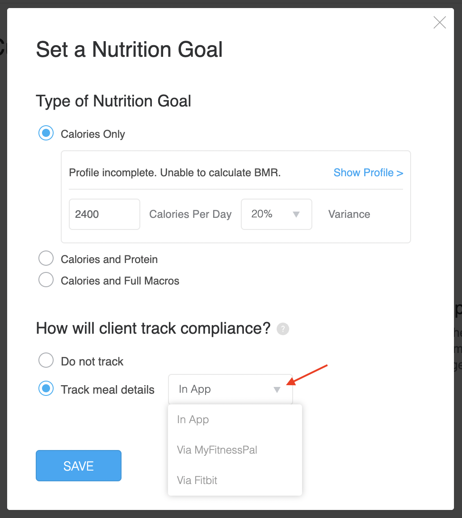This screenshot has width=462, height=518.
Task: Click the Variance label text
Action: [349, 214]
